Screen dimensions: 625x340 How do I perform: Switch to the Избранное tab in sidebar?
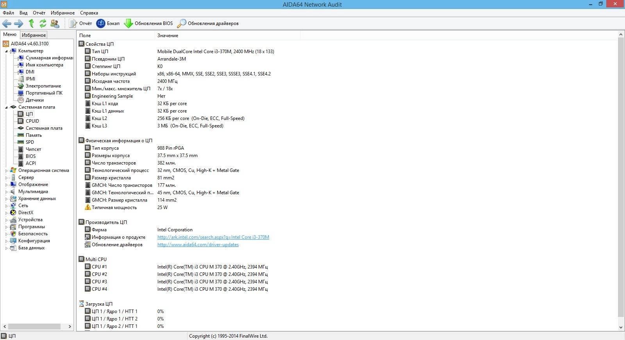(x=34, y=35)
